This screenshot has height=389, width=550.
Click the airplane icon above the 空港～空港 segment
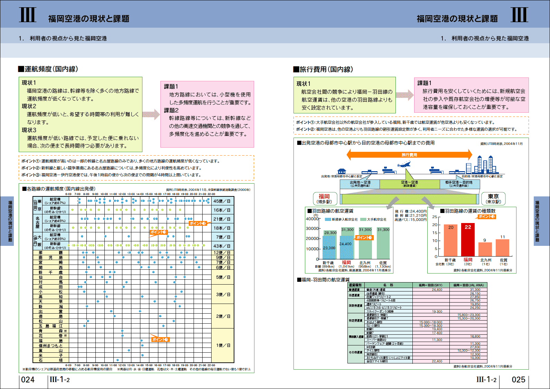click(x=404, y=165)
